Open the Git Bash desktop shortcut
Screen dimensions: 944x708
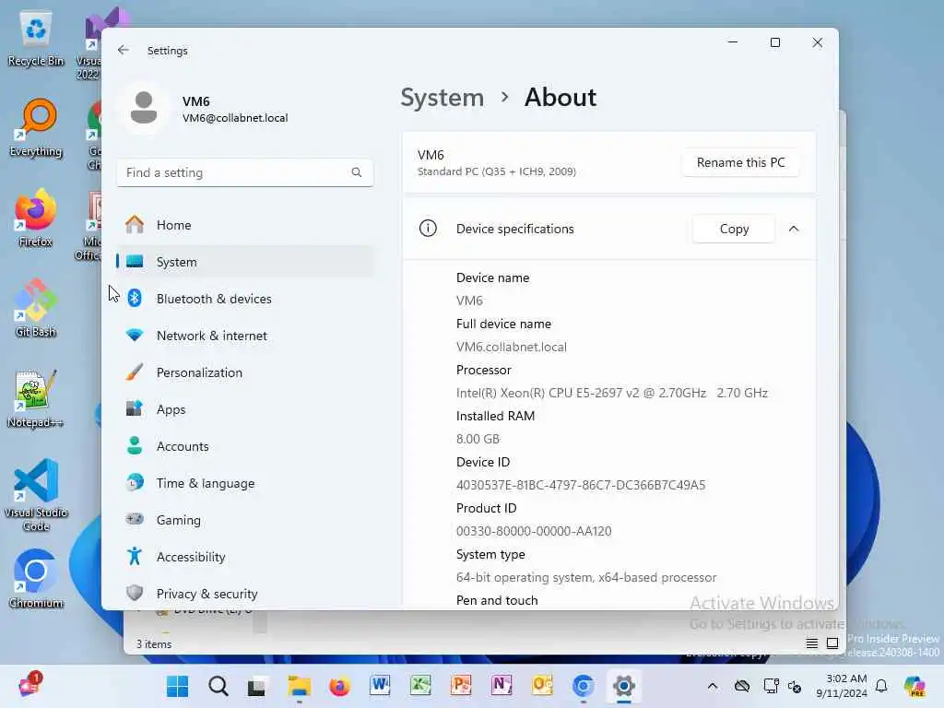(36, 310)
